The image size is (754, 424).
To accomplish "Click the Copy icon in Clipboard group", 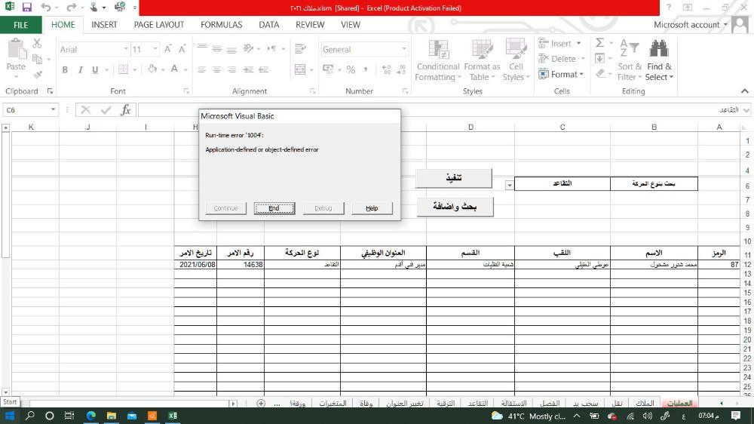I will (37, 59).
